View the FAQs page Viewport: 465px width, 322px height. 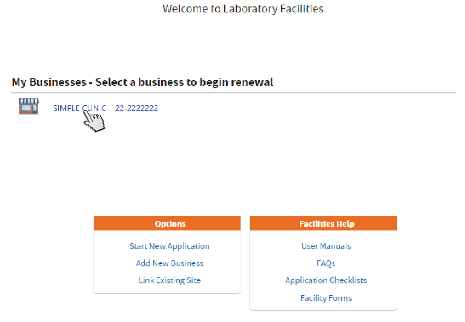[x=326, y=264]
